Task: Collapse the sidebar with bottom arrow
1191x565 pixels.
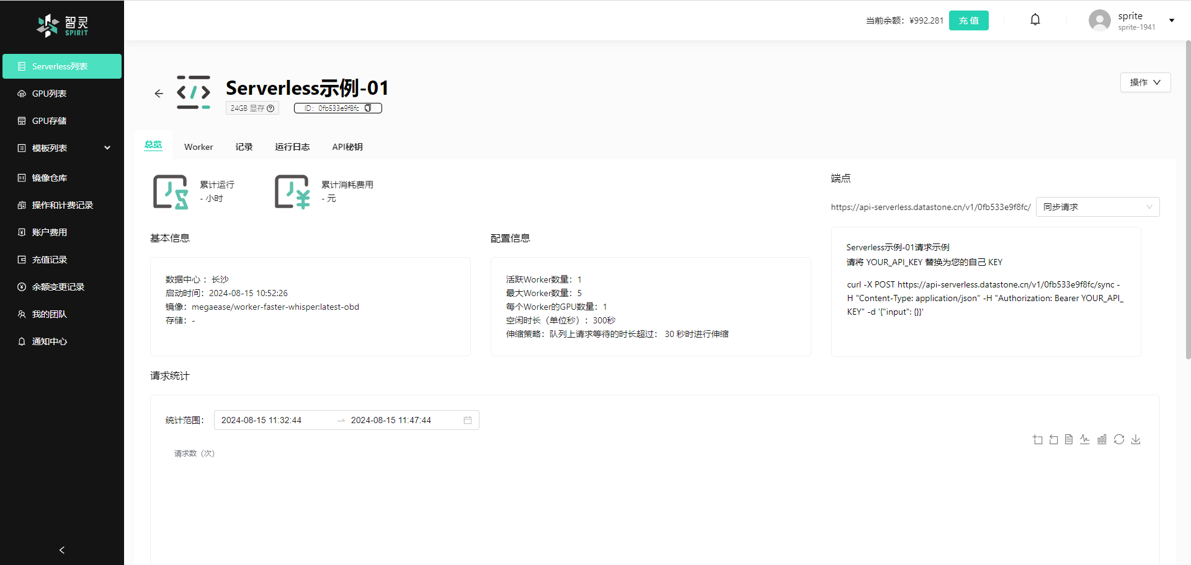Action: [x=61, y=550]
